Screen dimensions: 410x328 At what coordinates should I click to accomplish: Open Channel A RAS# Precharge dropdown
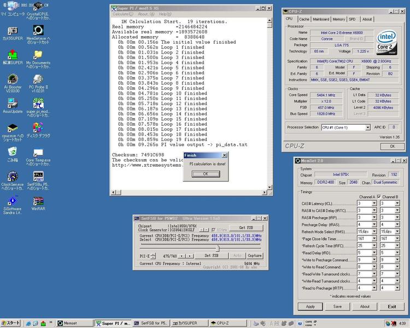[x=374, y=218]
